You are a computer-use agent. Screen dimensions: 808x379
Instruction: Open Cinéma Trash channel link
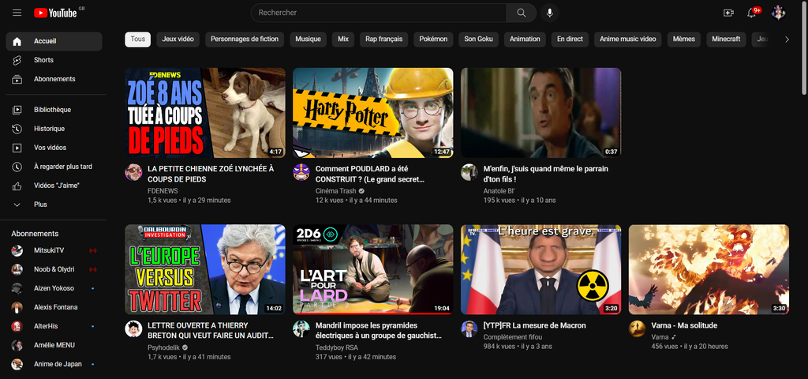click(x=336, y=190)
